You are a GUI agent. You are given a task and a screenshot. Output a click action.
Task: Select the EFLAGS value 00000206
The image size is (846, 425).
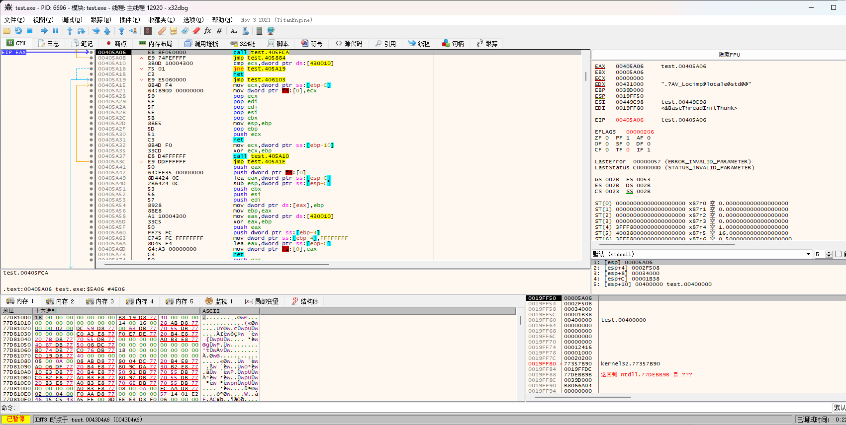[x=640, y=132]
